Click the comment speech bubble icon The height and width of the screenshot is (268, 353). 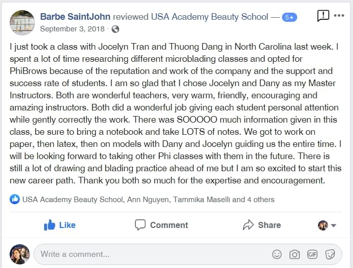(x=140, y=225)
